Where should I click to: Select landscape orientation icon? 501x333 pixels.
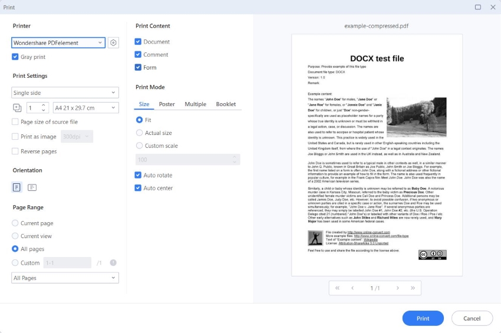pos(32,187)
